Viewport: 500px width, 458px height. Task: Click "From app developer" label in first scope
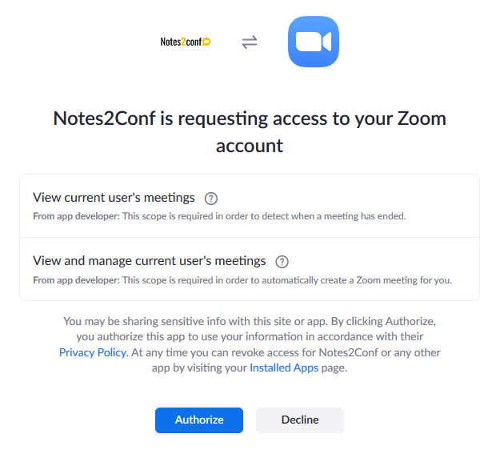(x=76, y=216)
